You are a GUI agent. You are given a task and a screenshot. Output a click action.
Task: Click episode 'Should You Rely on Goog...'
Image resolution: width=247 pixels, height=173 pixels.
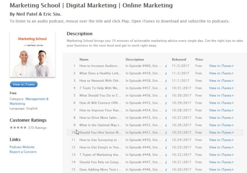[100, 162]
